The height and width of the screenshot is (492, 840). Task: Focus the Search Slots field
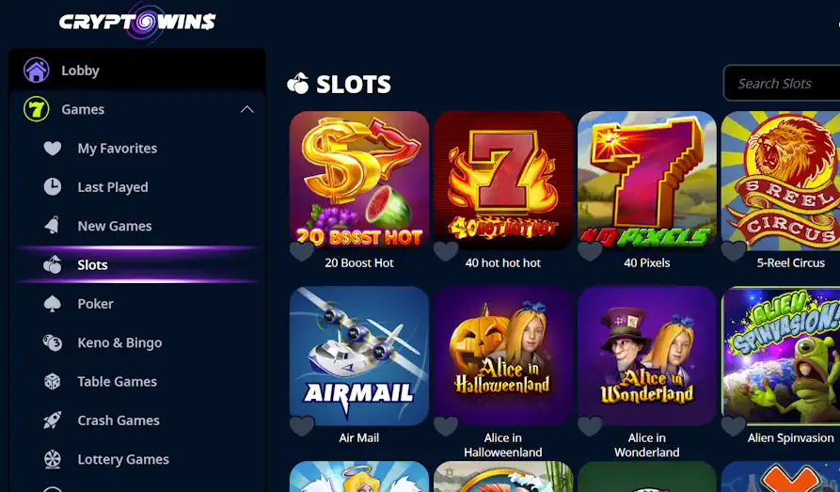pyautogui.click(x=782, y=83)
